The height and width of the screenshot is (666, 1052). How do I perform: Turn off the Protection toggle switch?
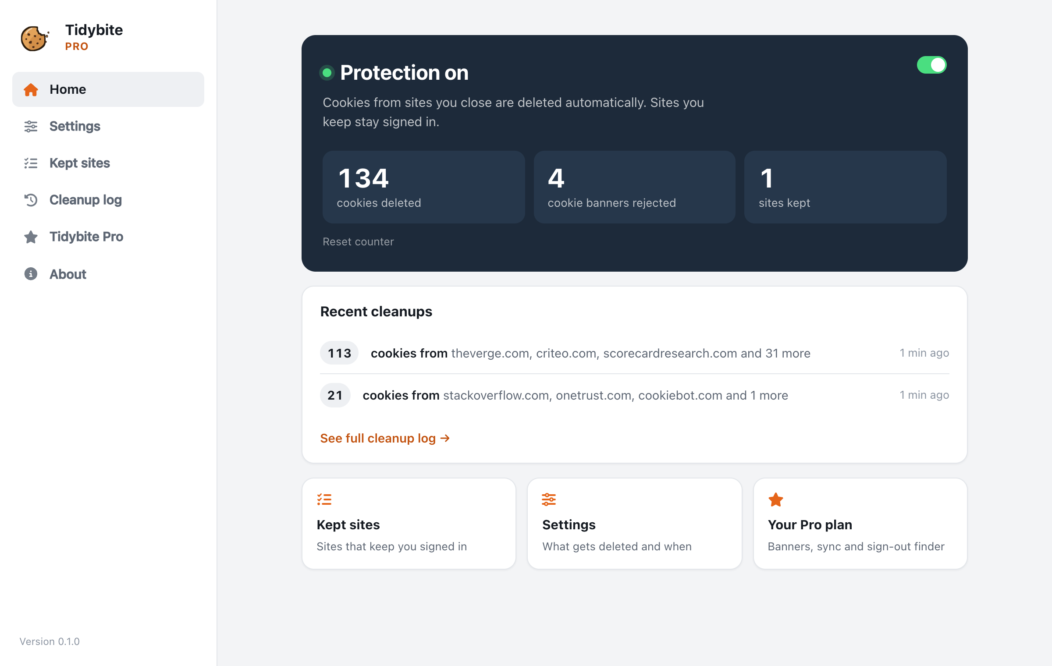(932, 65)
